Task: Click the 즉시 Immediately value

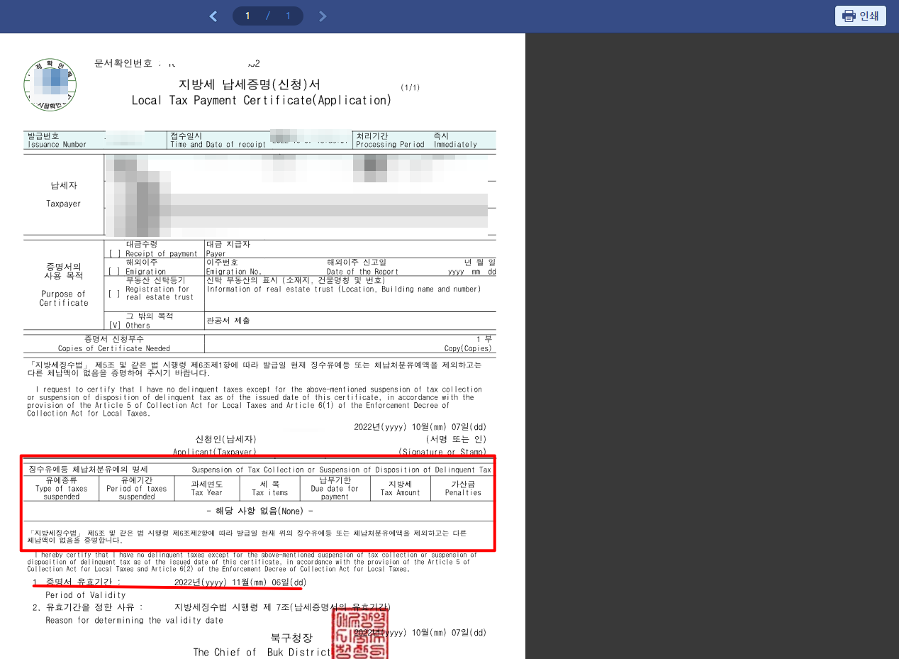Action: [x=455, y=140]
